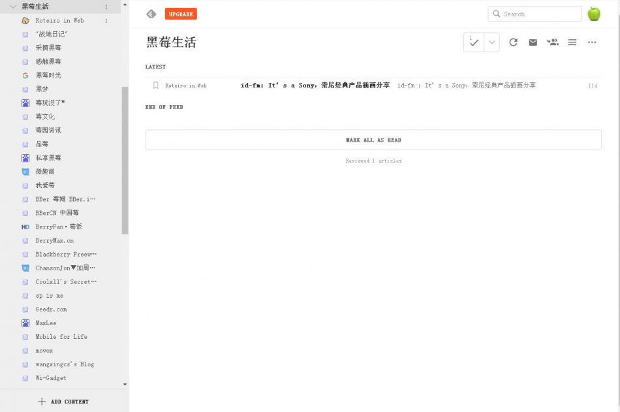Click the share-with-team icon
Viewport: 620px width, 412px height.
tap(552, 42)
